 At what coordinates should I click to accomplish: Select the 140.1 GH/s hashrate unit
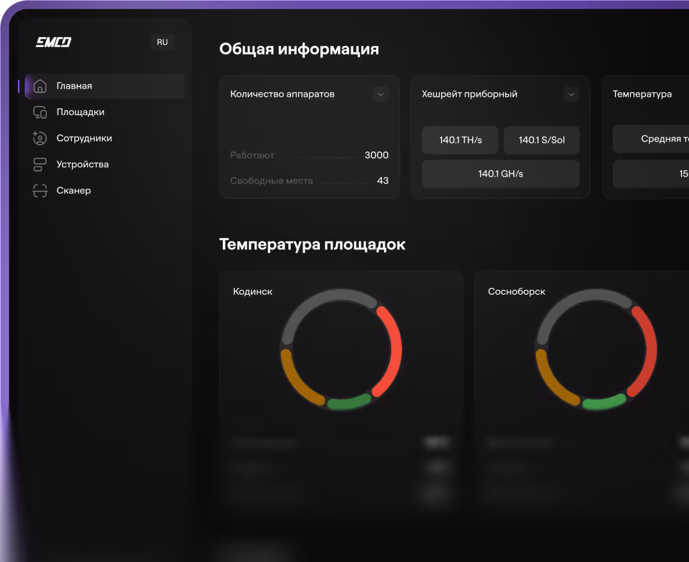[x=500, y=174]
